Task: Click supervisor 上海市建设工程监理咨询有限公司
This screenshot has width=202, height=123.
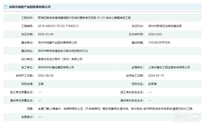Action: tap(169, 67)
